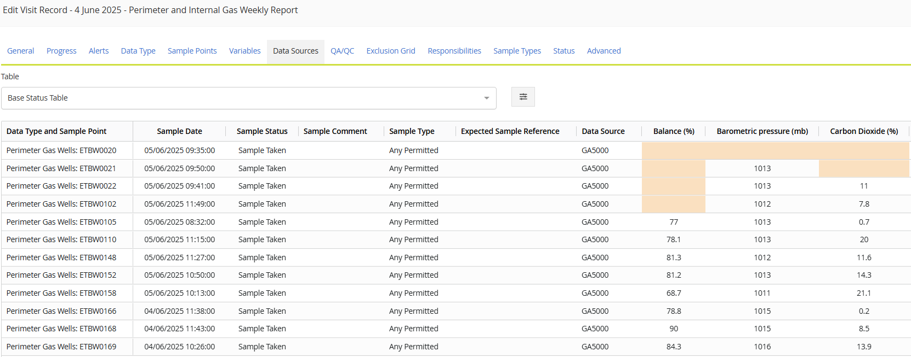
Task: Open the Responsibilities tab
Action: coord(454,51)
